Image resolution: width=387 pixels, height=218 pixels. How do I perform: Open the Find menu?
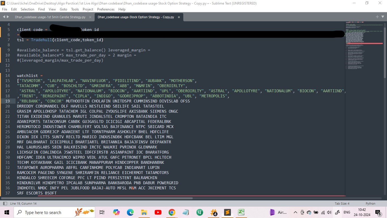pyautogui.click(x=41, y=9)
